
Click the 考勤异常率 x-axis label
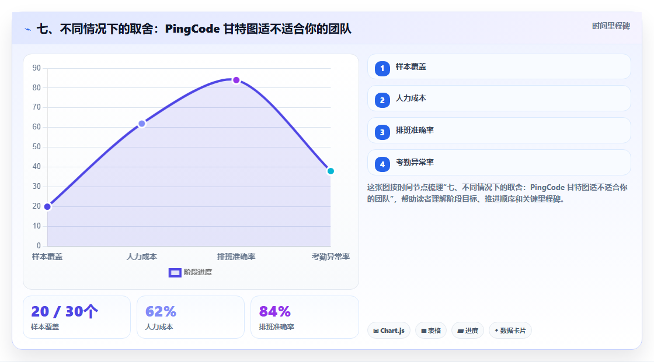click(331, 256)
